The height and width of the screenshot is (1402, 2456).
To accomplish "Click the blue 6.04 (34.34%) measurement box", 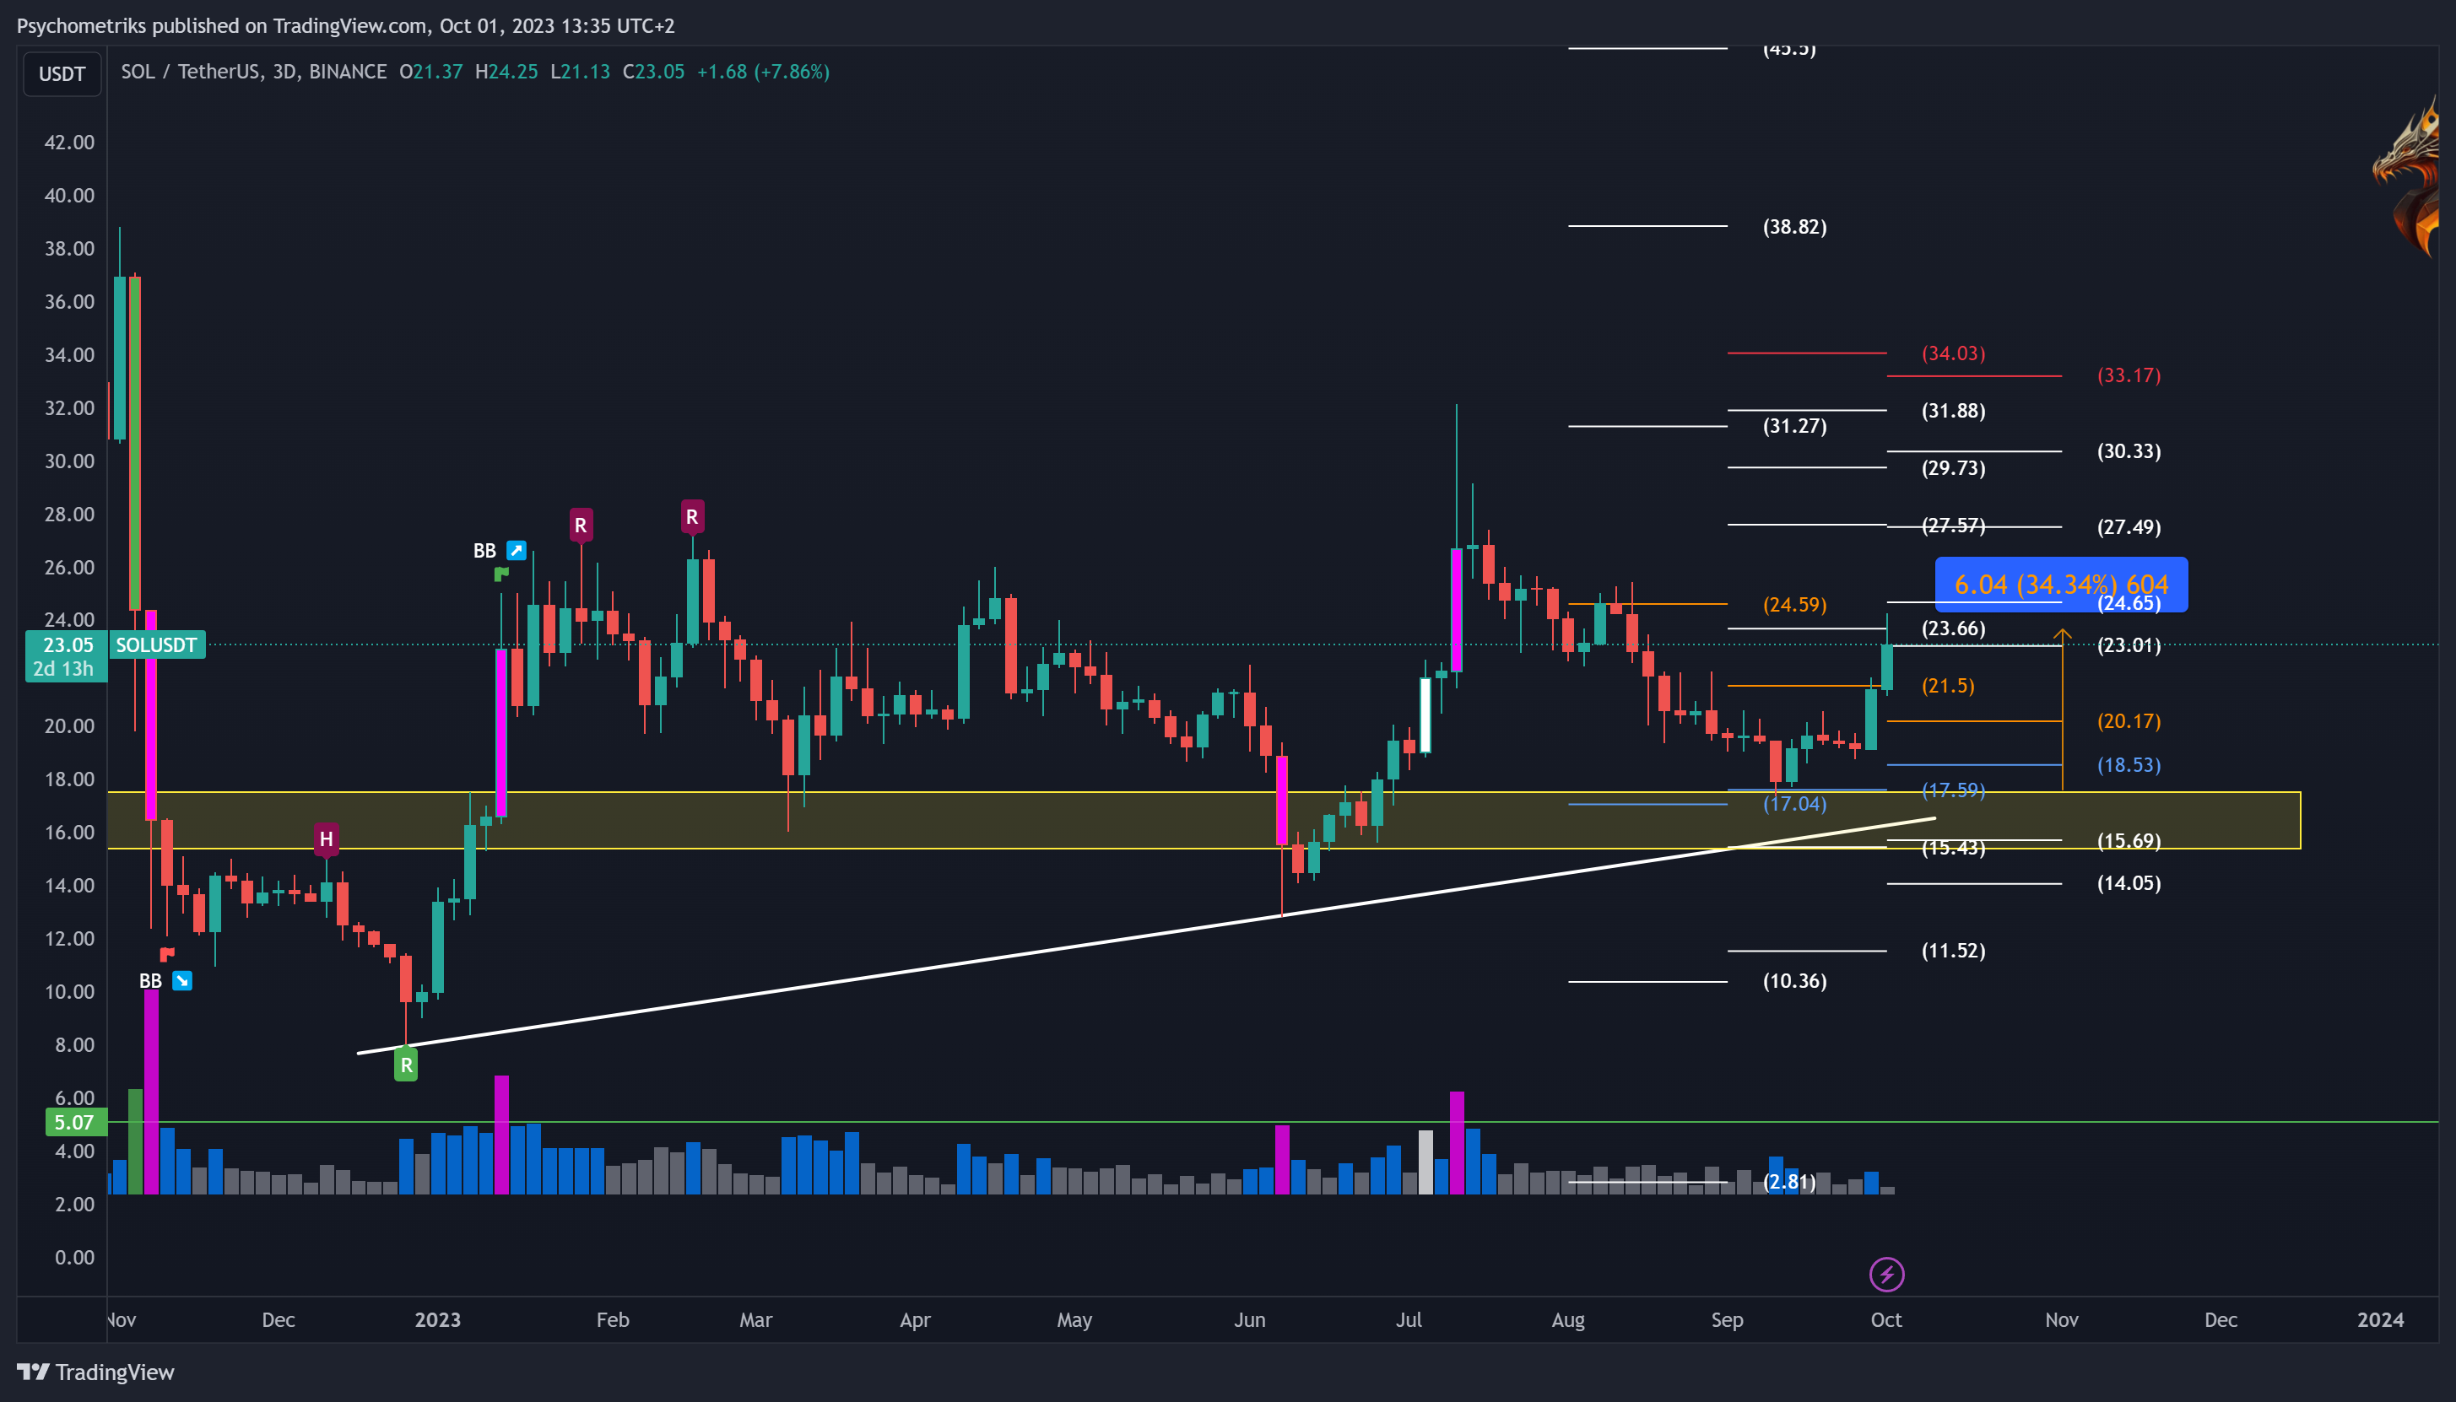I will pyautogui.click(x=2061, y=585).
